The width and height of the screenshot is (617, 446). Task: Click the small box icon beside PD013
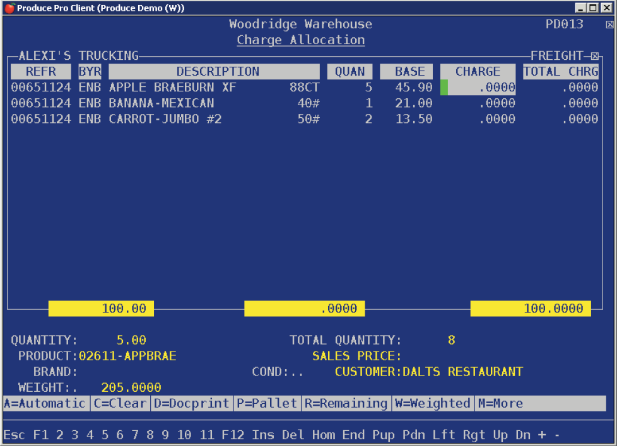pyautogui.click(x=609, y=25)
